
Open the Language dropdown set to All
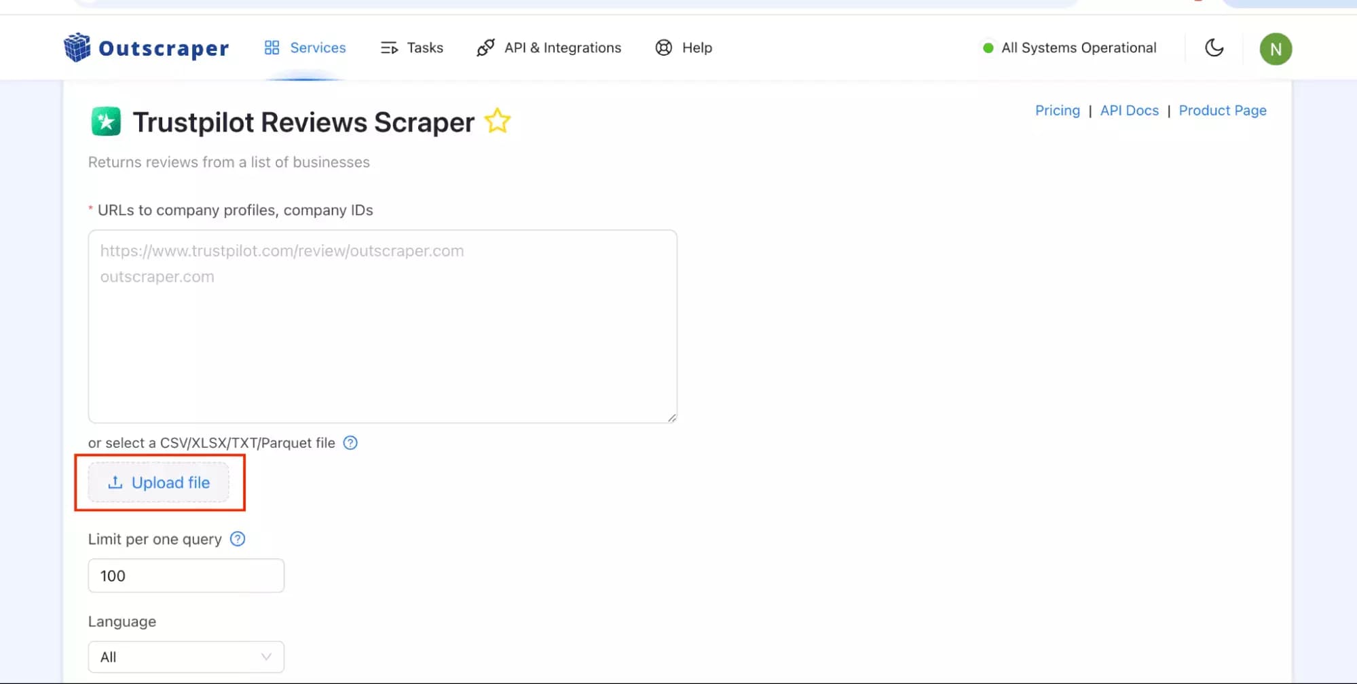pyautogui.click(x=185, y=656)
